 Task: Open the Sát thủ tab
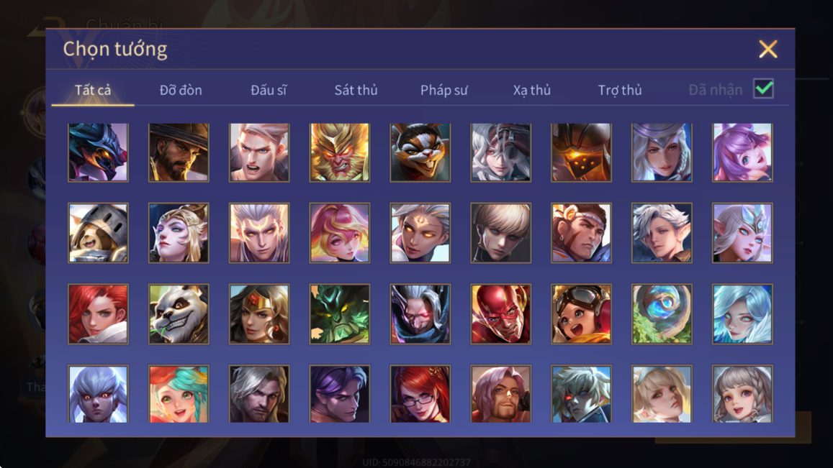pyautogui.click(x=356, y=90)
